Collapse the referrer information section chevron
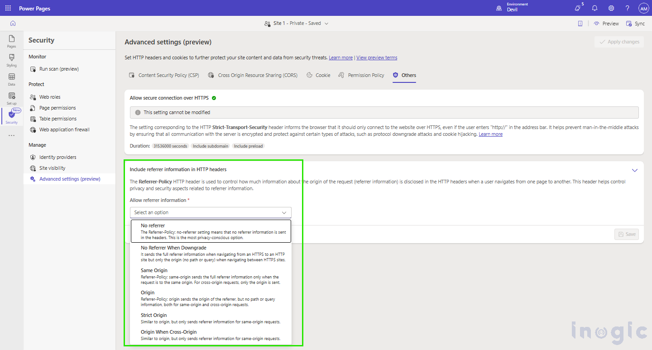The height and width of the screenshot is (350, 652). coord(635,170)
